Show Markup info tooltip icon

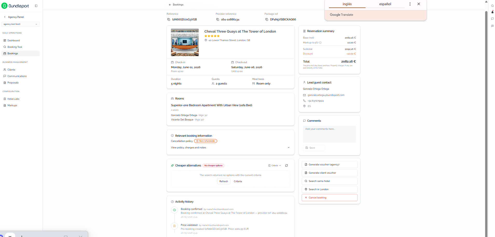pyautogui.click(x=320, y=43)
